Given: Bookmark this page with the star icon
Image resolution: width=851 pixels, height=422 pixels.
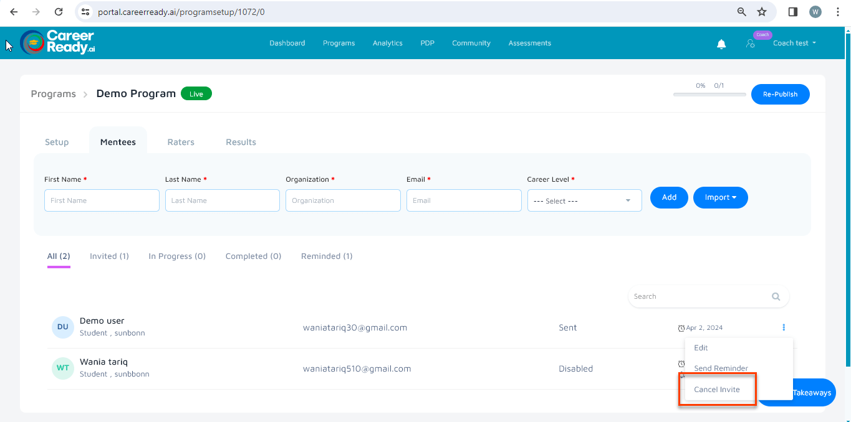Looking at the screenshot, I should [761, 12].
